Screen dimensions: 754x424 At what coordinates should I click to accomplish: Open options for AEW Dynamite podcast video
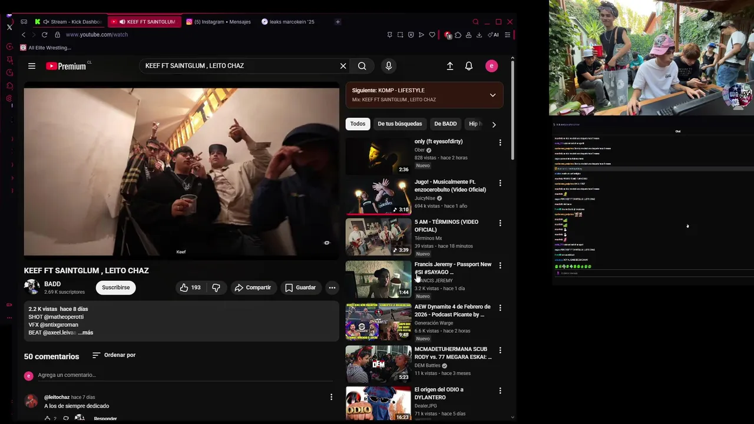point(500,308)
